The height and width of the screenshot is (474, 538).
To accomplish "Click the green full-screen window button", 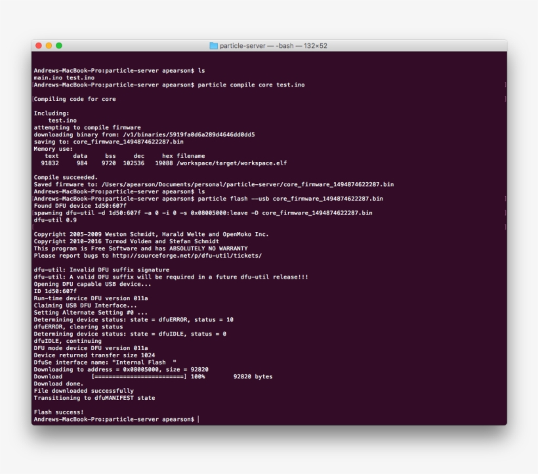I will (x=59, y=46).
